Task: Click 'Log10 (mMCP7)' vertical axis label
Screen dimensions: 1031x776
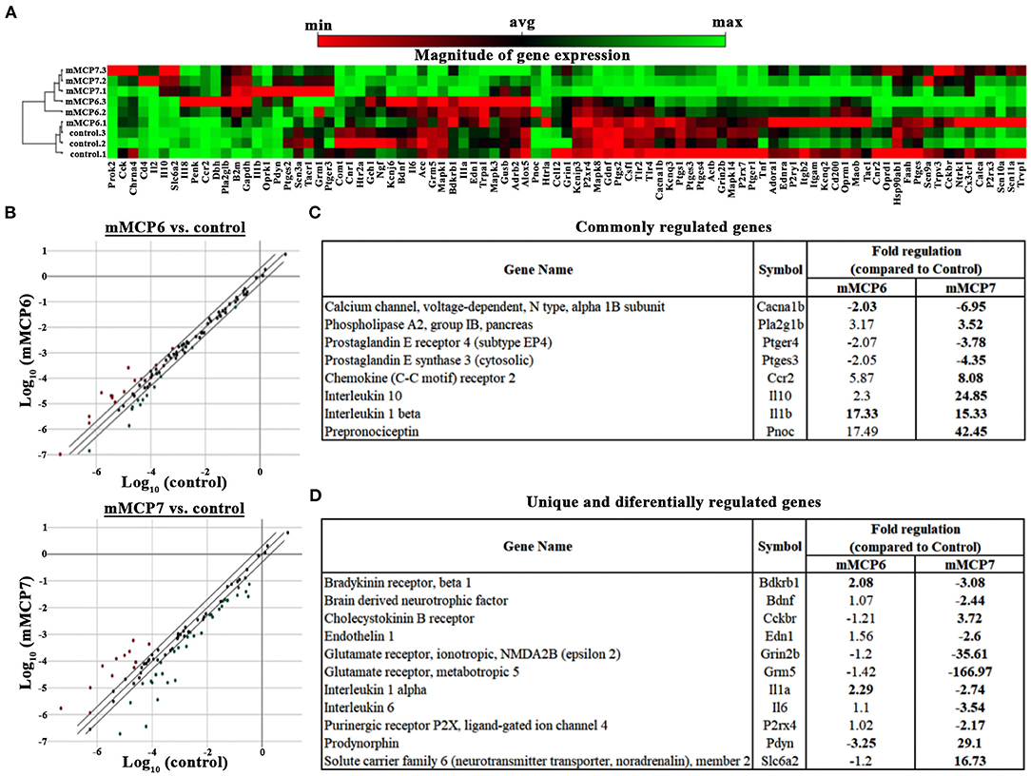Action: pyautogui.click(x=27, y=633)
